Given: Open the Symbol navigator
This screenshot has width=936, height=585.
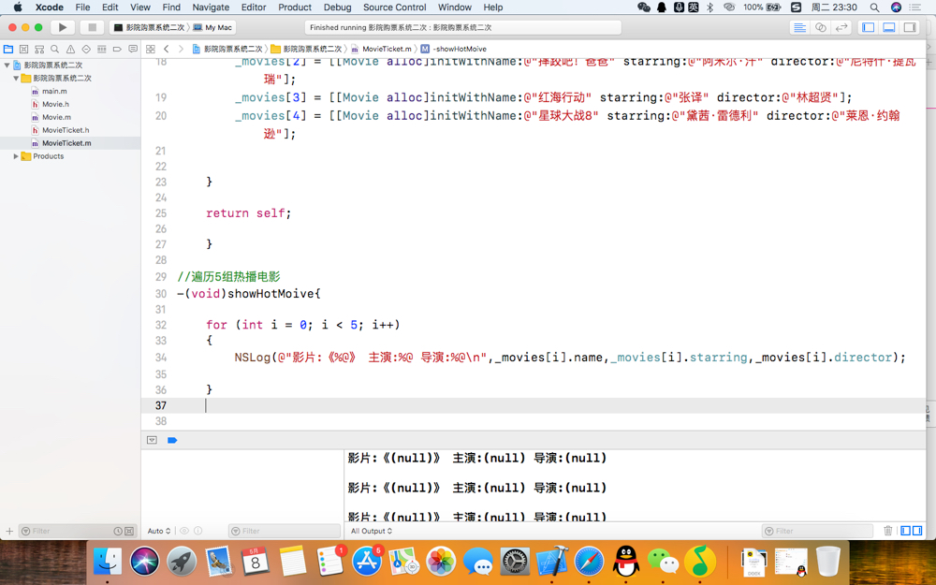Looking at the screenshot, I should coord(39,49).
